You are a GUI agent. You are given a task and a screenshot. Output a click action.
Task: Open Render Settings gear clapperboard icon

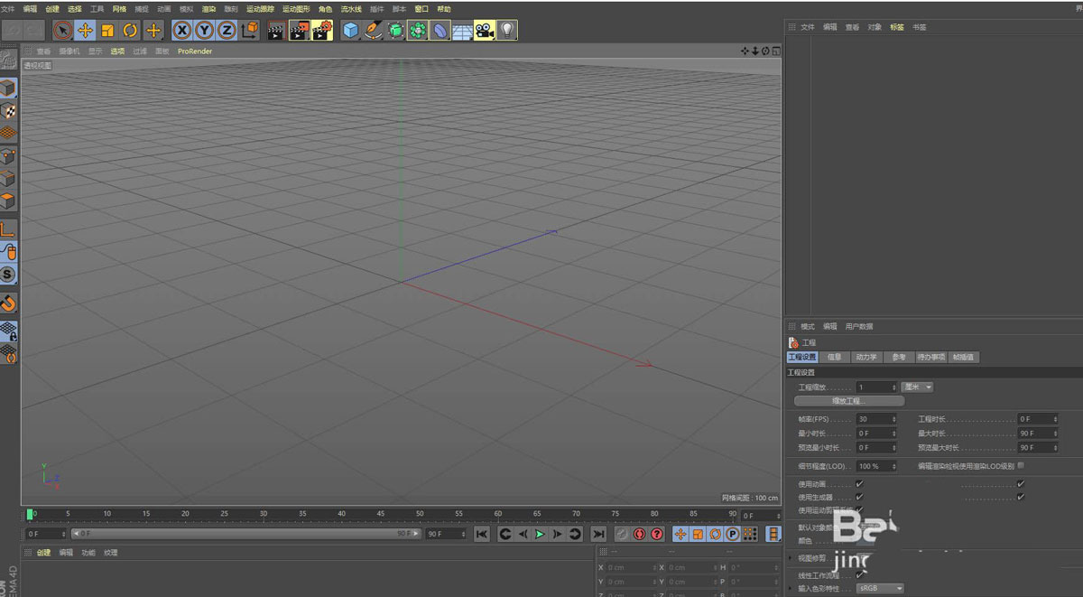tap(322, 30)
